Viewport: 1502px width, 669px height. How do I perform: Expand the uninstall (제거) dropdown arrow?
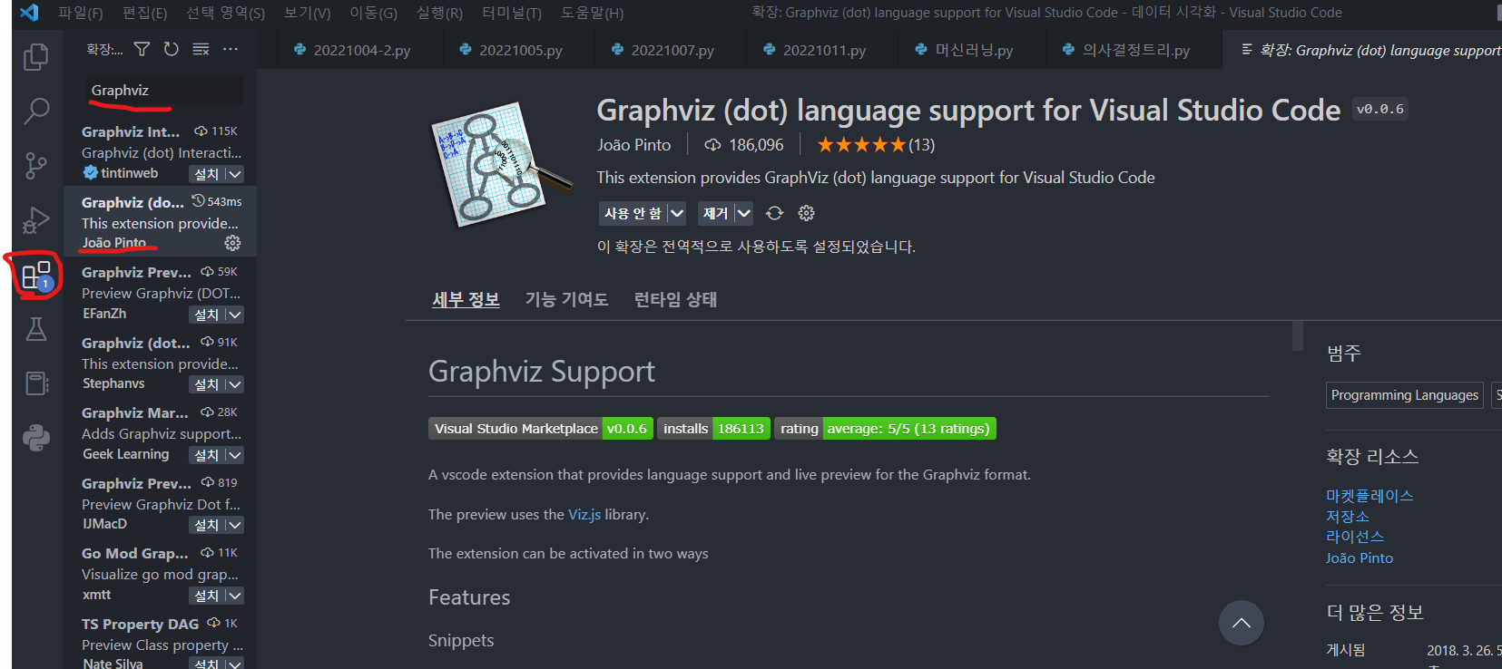coord(744,213)
